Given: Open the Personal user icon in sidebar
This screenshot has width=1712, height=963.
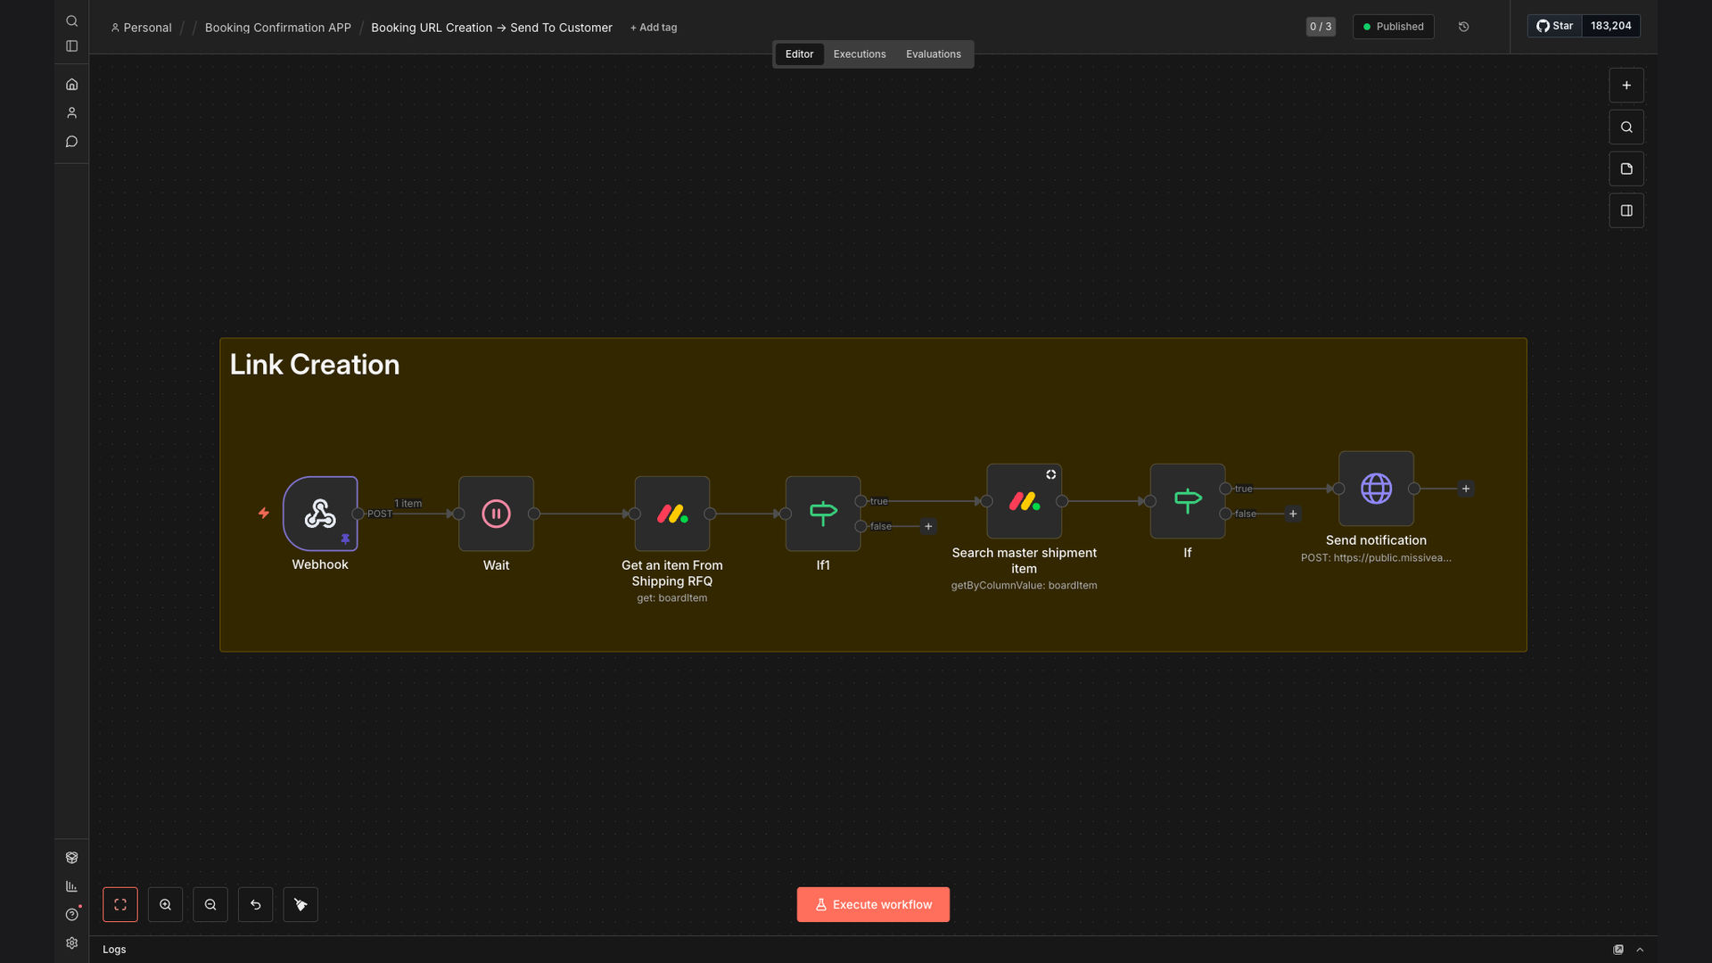Looking at the screenshot, I should click(x=72, y=113).
